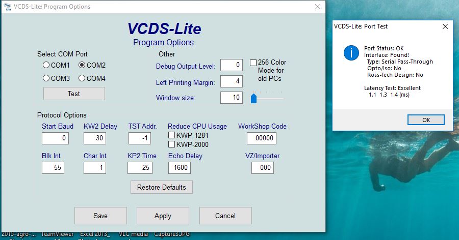
Task: Click the Window size slider handle
Action: pyautogui.click(x=253, y=98)
